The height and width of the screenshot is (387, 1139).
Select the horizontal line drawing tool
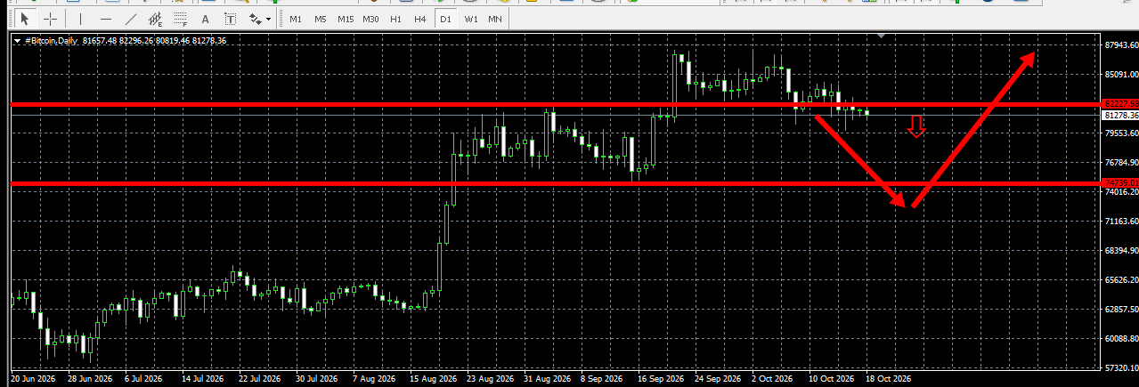click(106, 19)
